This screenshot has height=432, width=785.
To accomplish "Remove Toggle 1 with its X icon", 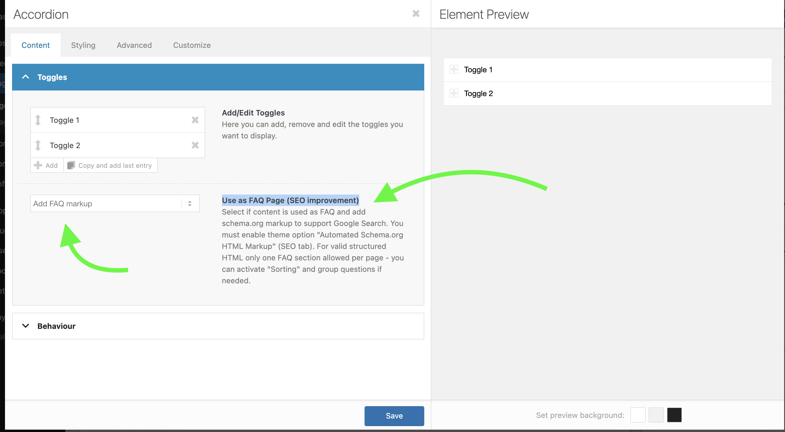I will (x=195, y=120).
